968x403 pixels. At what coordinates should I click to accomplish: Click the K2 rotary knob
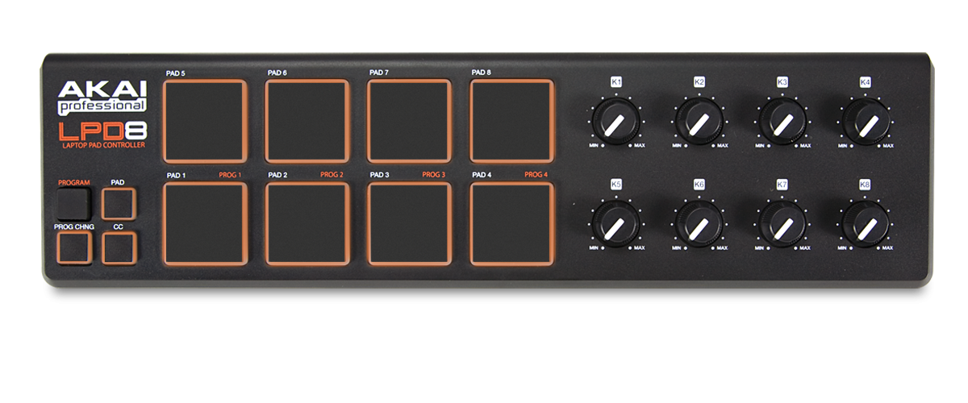[699, 123]
